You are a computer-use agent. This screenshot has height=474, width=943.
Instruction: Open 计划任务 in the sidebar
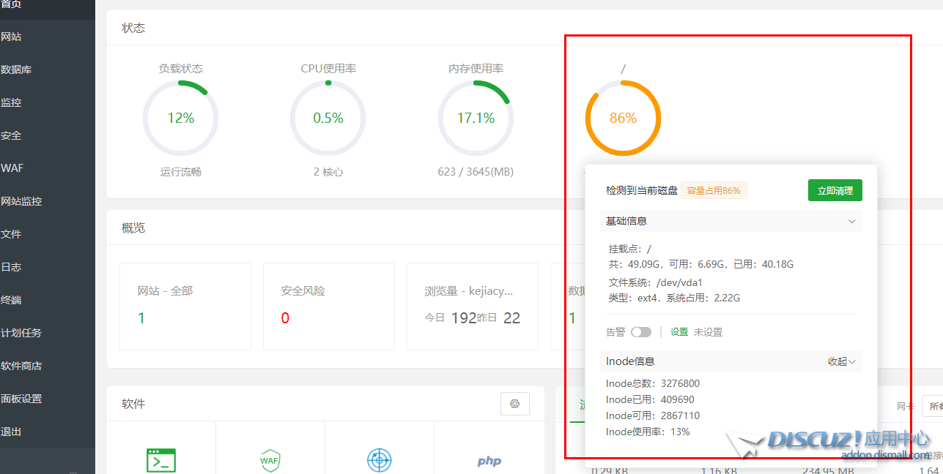coord(21,333)
